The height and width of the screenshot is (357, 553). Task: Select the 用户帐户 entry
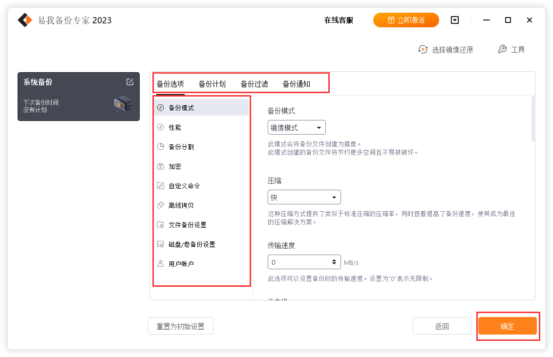(181, 264)
